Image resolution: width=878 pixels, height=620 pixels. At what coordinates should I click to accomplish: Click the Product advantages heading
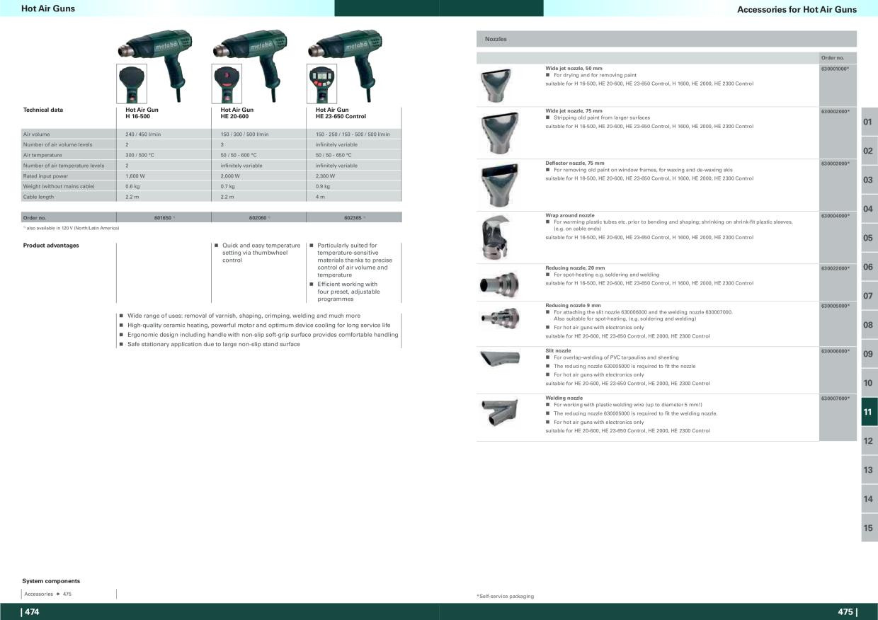tap(51, 246)
